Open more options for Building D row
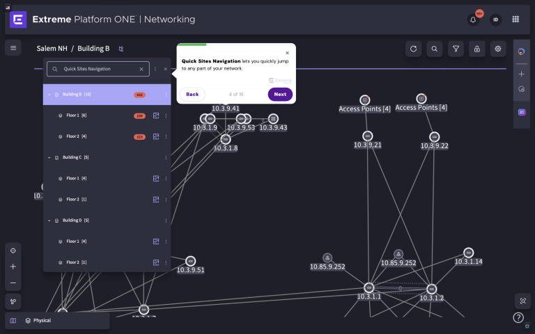 click(x=166, y=221)
